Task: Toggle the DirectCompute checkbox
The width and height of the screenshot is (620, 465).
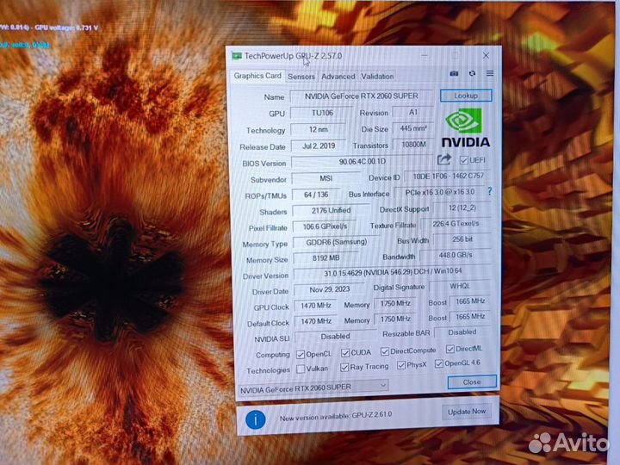Action: pos(385,351)
